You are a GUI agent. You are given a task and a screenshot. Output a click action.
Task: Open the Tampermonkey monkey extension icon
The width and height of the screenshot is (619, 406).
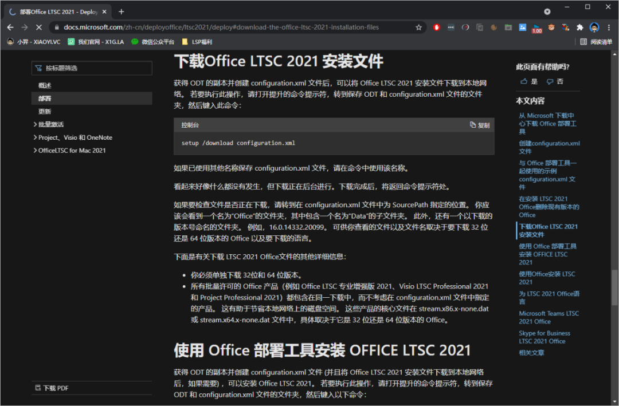(x=551, y=27)
